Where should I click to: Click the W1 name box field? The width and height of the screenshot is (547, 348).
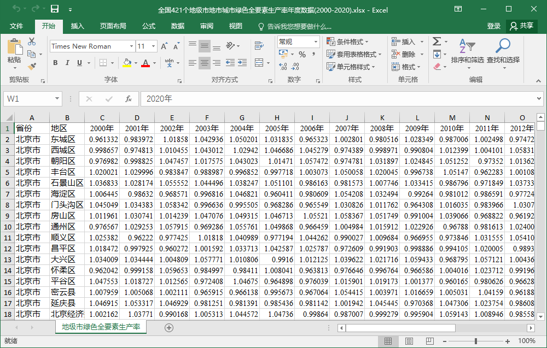click(27, 99)
